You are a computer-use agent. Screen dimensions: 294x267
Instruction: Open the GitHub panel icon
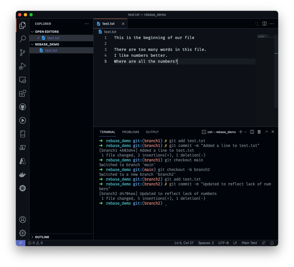[23, 107]
